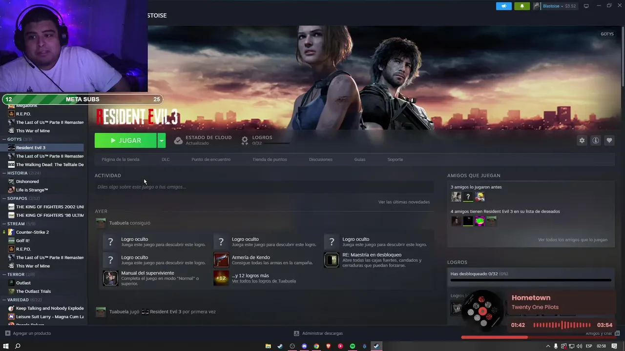The image size is (625, 351).
Task: Click the +12 more achievements icon
Action: tap(221, 278)
